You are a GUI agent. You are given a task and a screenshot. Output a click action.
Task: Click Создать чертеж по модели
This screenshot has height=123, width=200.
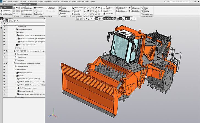122,8
